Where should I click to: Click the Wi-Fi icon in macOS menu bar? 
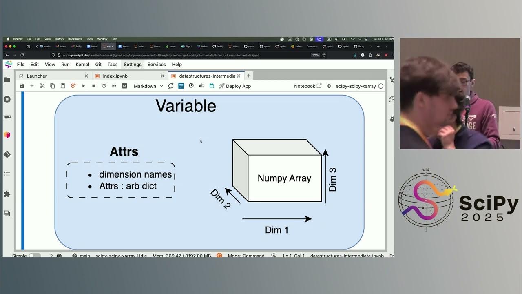pos(353,39)
